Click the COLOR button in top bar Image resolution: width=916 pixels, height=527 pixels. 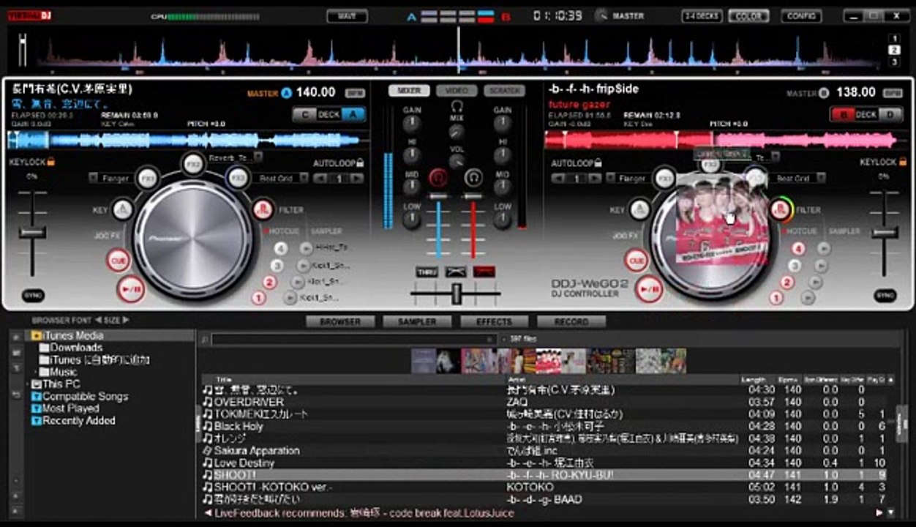pos(748,15)
